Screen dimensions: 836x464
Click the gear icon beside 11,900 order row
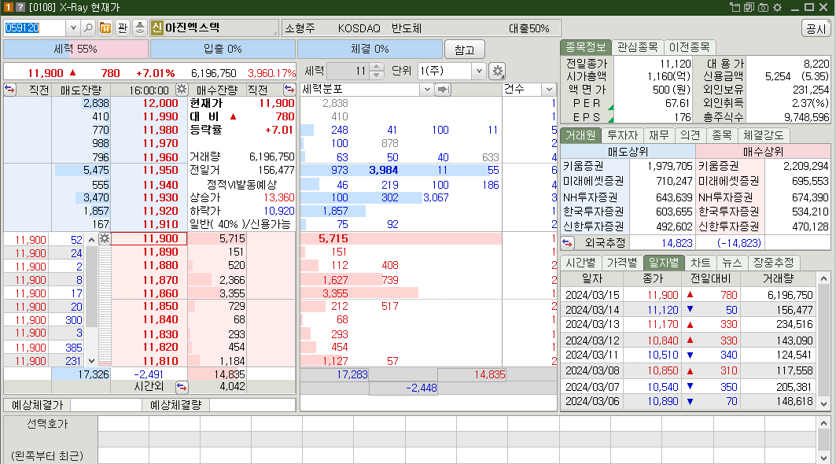point(105,238)
